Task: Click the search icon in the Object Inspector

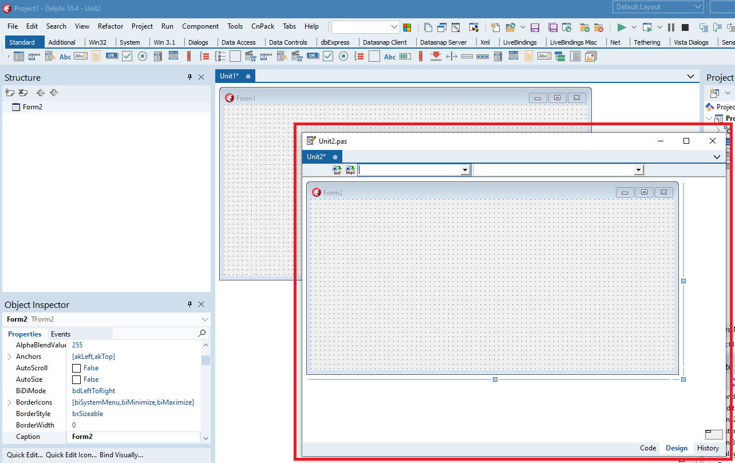Action: (x=202, y=333)
